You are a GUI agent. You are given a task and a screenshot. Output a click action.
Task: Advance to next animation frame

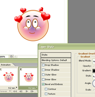(32, 91)
